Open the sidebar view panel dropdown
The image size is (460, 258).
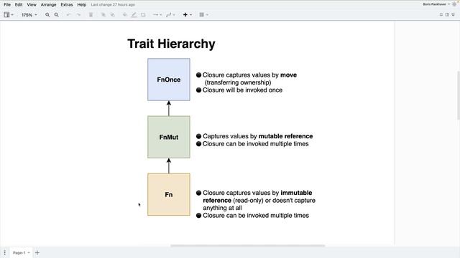point(8,14)
